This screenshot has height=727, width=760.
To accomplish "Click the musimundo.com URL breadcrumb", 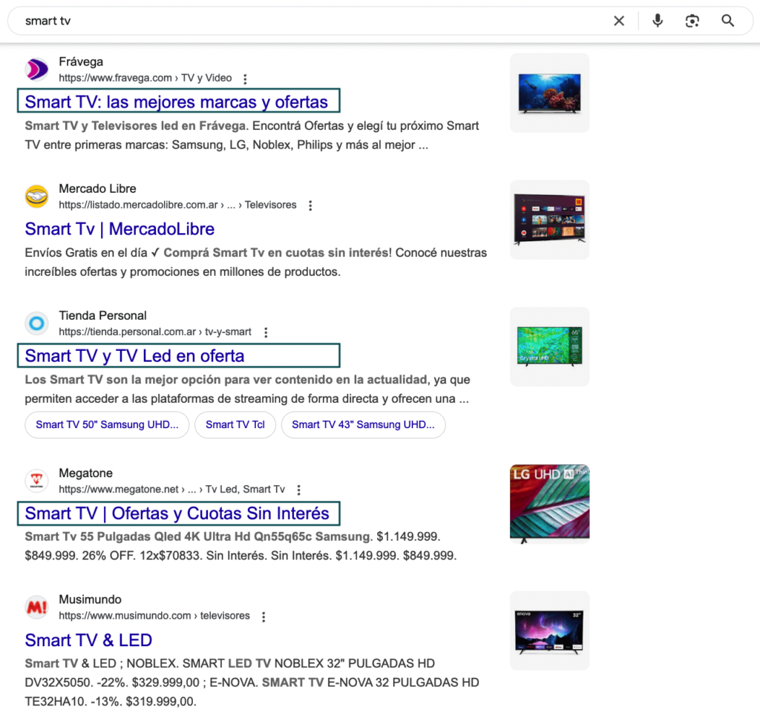I will click(154, 616).
